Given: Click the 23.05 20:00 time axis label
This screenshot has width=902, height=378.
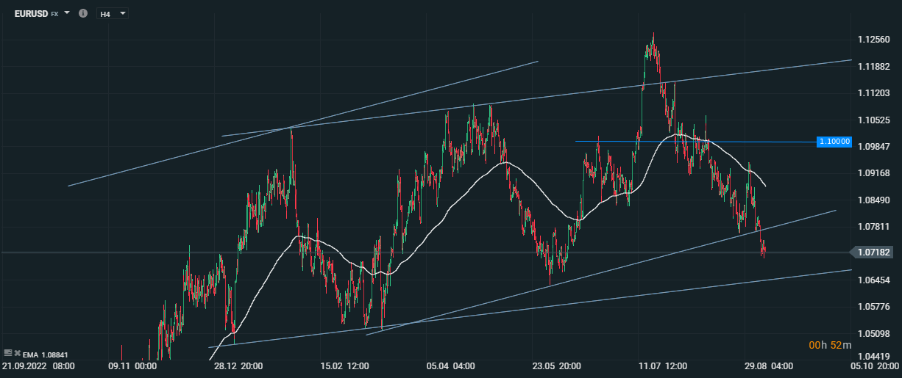Looking at the screenshot, I should pyautogui.click(x=557, y=365).
